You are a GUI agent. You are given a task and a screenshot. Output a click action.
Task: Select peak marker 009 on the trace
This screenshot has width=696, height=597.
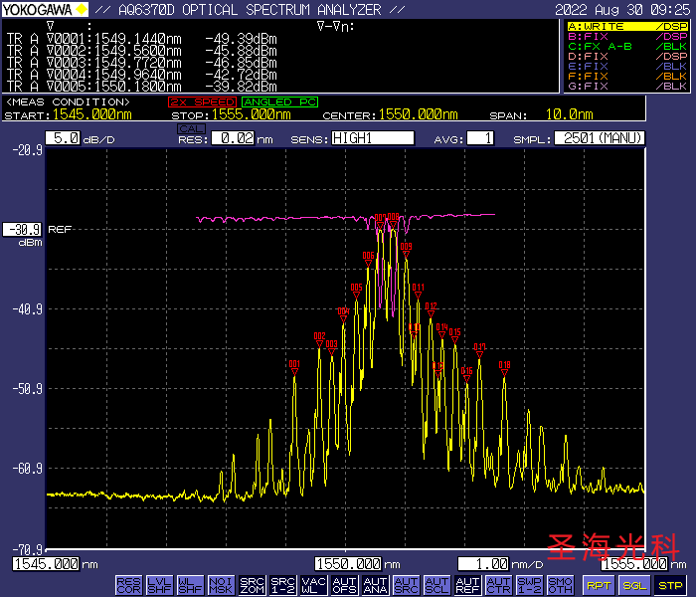tap(406, 251)
